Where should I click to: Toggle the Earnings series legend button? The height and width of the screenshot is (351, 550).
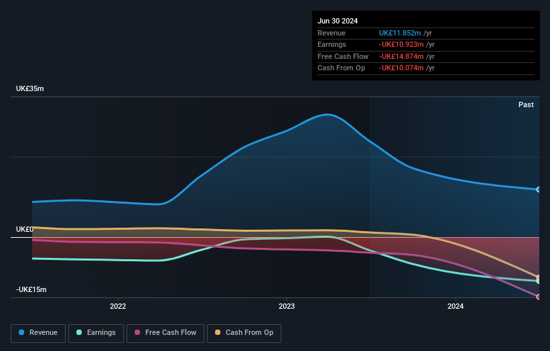(96, 333)
